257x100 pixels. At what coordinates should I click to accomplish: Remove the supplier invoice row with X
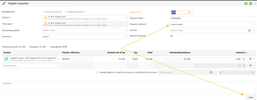(250, 59)
